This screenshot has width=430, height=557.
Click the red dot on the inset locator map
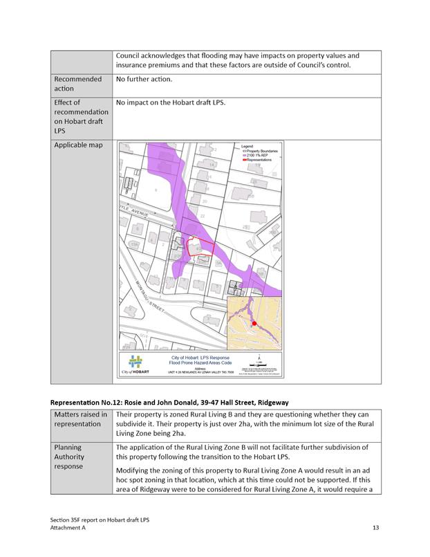tap(254, 324)
